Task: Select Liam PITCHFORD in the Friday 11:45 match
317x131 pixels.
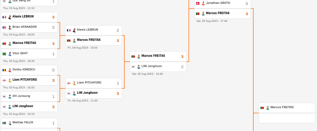Action: (89, 83)
